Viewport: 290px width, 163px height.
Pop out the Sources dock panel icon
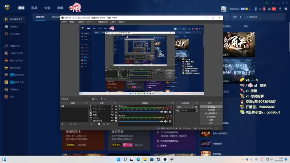tap(115, 103)
